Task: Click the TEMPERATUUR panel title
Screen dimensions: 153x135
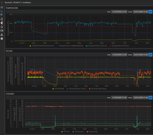Action: pyautogui.click(x=12, y=8)
